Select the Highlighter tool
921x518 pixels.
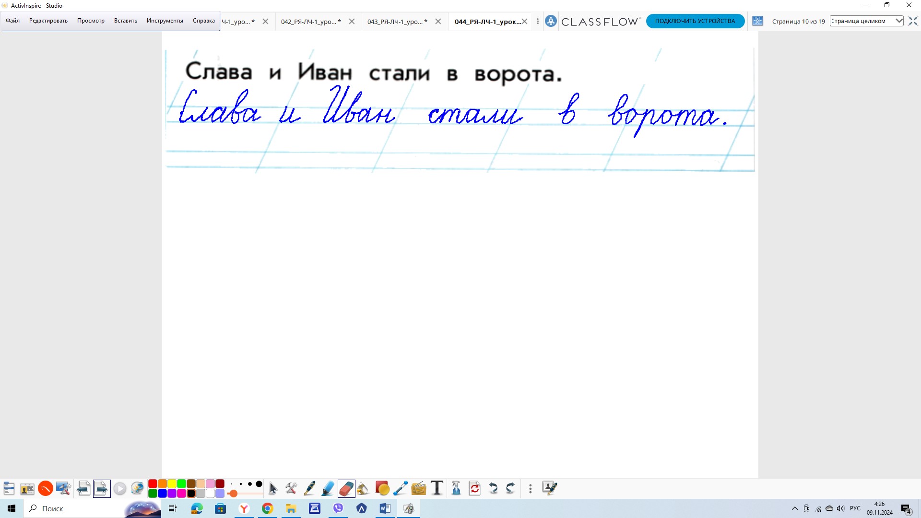pos(328,489)
